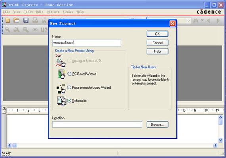Viewport: 226px width, 158px height.
Task: Click the binoculars Find icon
Action: 196,21
